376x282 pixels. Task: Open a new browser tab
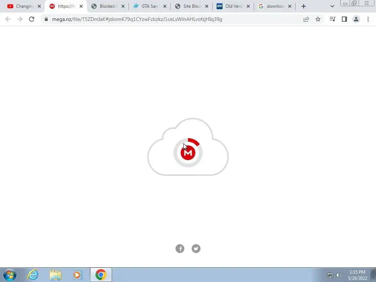tap(304, 6)
